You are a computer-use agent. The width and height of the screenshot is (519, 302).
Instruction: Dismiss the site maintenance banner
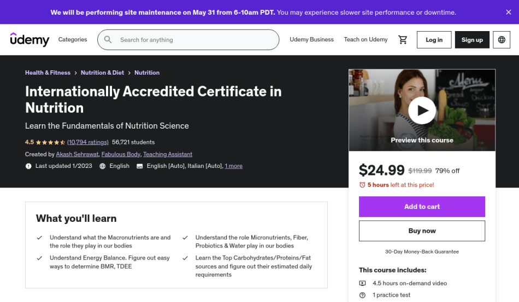pyautogui.click(x=509, y=12)
